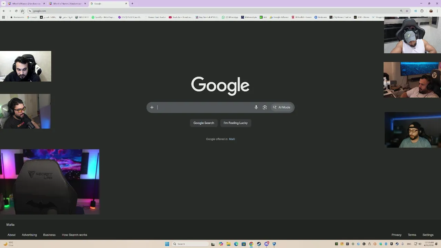Viewport: 441px width, 248px height.
Task: Open Steam from the taskbar
Action: pyautogui.click(x=259, y=244)
